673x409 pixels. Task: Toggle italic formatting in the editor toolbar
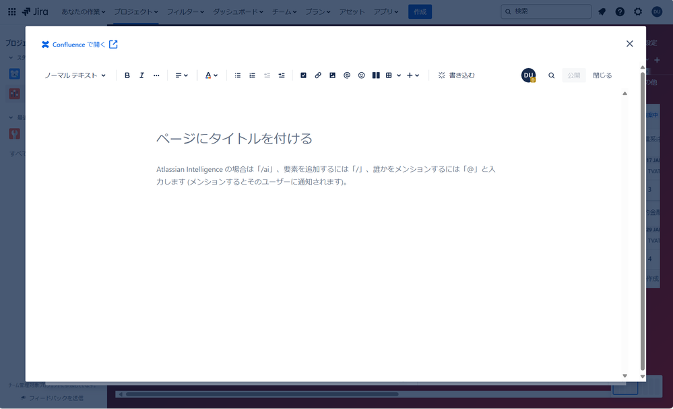[141, 75]
